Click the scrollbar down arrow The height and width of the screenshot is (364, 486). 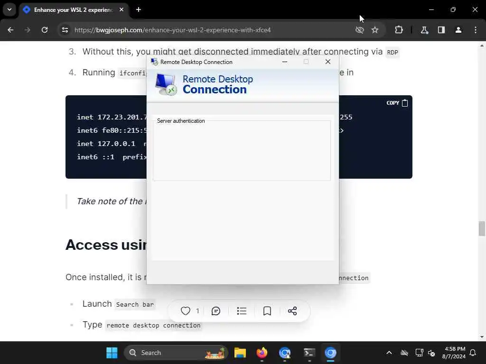click(x=482, y=337)
